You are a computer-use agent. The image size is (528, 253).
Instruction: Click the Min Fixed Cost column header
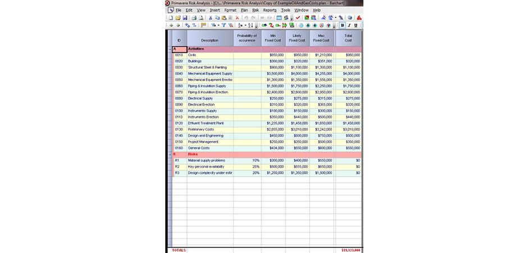[273, 38]
